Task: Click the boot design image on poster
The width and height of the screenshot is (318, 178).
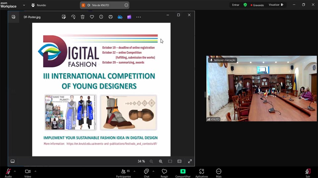Action: click(129, 112)
